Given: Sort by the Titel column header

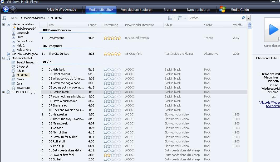Looking at the screenshot, I should point(67,25).
